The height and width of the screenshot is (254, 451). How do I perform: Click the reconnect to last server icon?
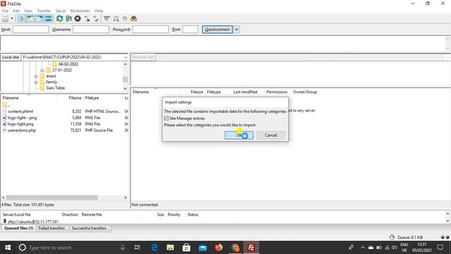coord(96,19)
